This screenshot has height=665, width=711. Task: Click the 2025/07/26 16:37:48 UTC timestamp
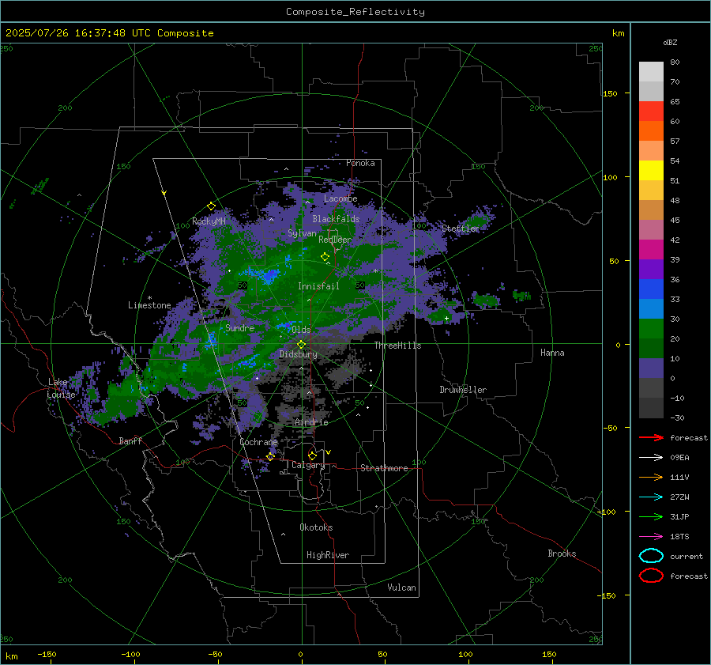tap(80, 33)
